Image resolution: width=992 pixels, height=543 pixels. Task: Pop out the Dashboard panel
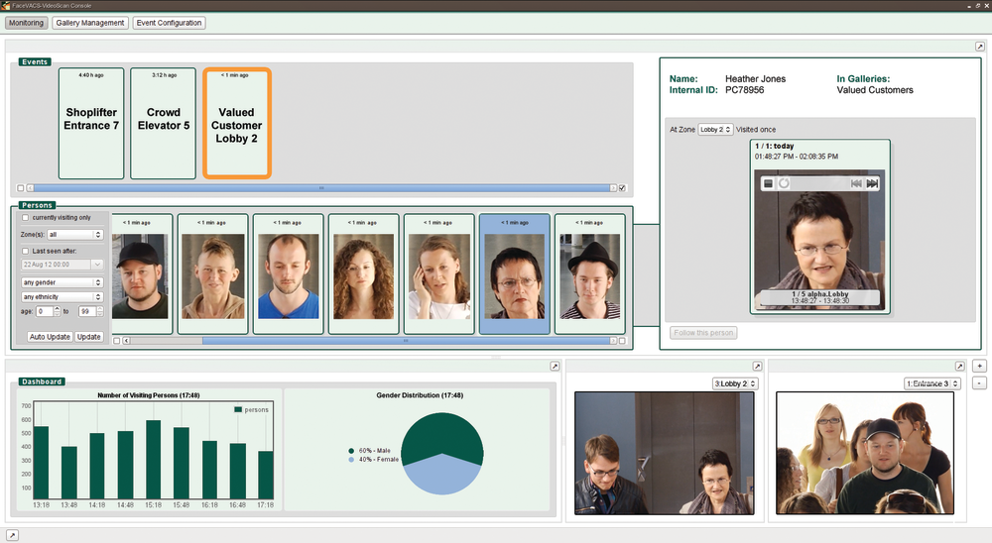pos(556,367)
